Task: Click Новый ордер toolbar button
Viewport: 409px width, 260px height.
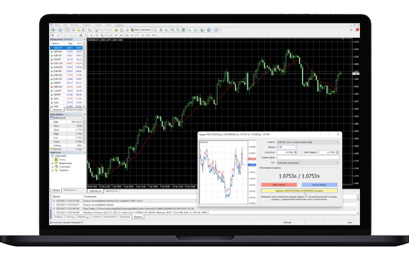Action: click(103, 30)
